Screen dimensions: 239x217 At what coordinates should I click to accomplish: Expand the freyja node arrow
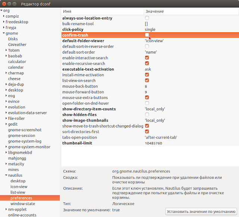pyautogui.click(x=4, y=27)
